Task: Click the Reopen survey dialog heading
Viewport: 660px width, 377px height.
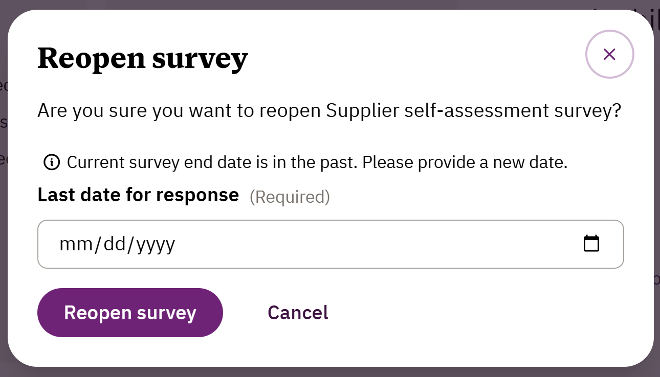Action: pyautogui.click(x=142, y=58)
